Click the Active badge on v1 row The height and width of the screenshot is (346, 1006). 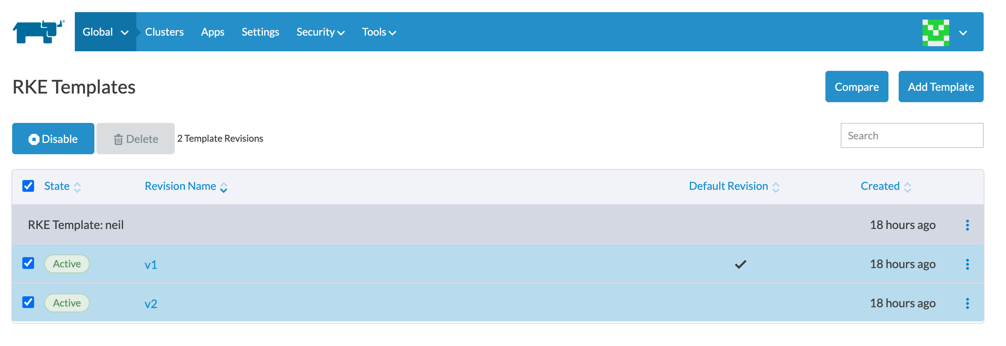tap(67, 264)
